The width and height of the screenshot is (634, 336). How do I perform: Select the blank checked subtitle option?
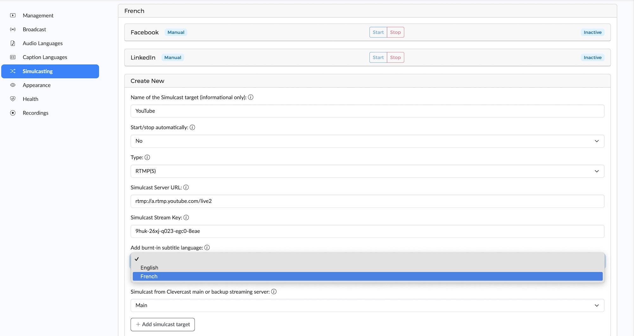(367, 259)
